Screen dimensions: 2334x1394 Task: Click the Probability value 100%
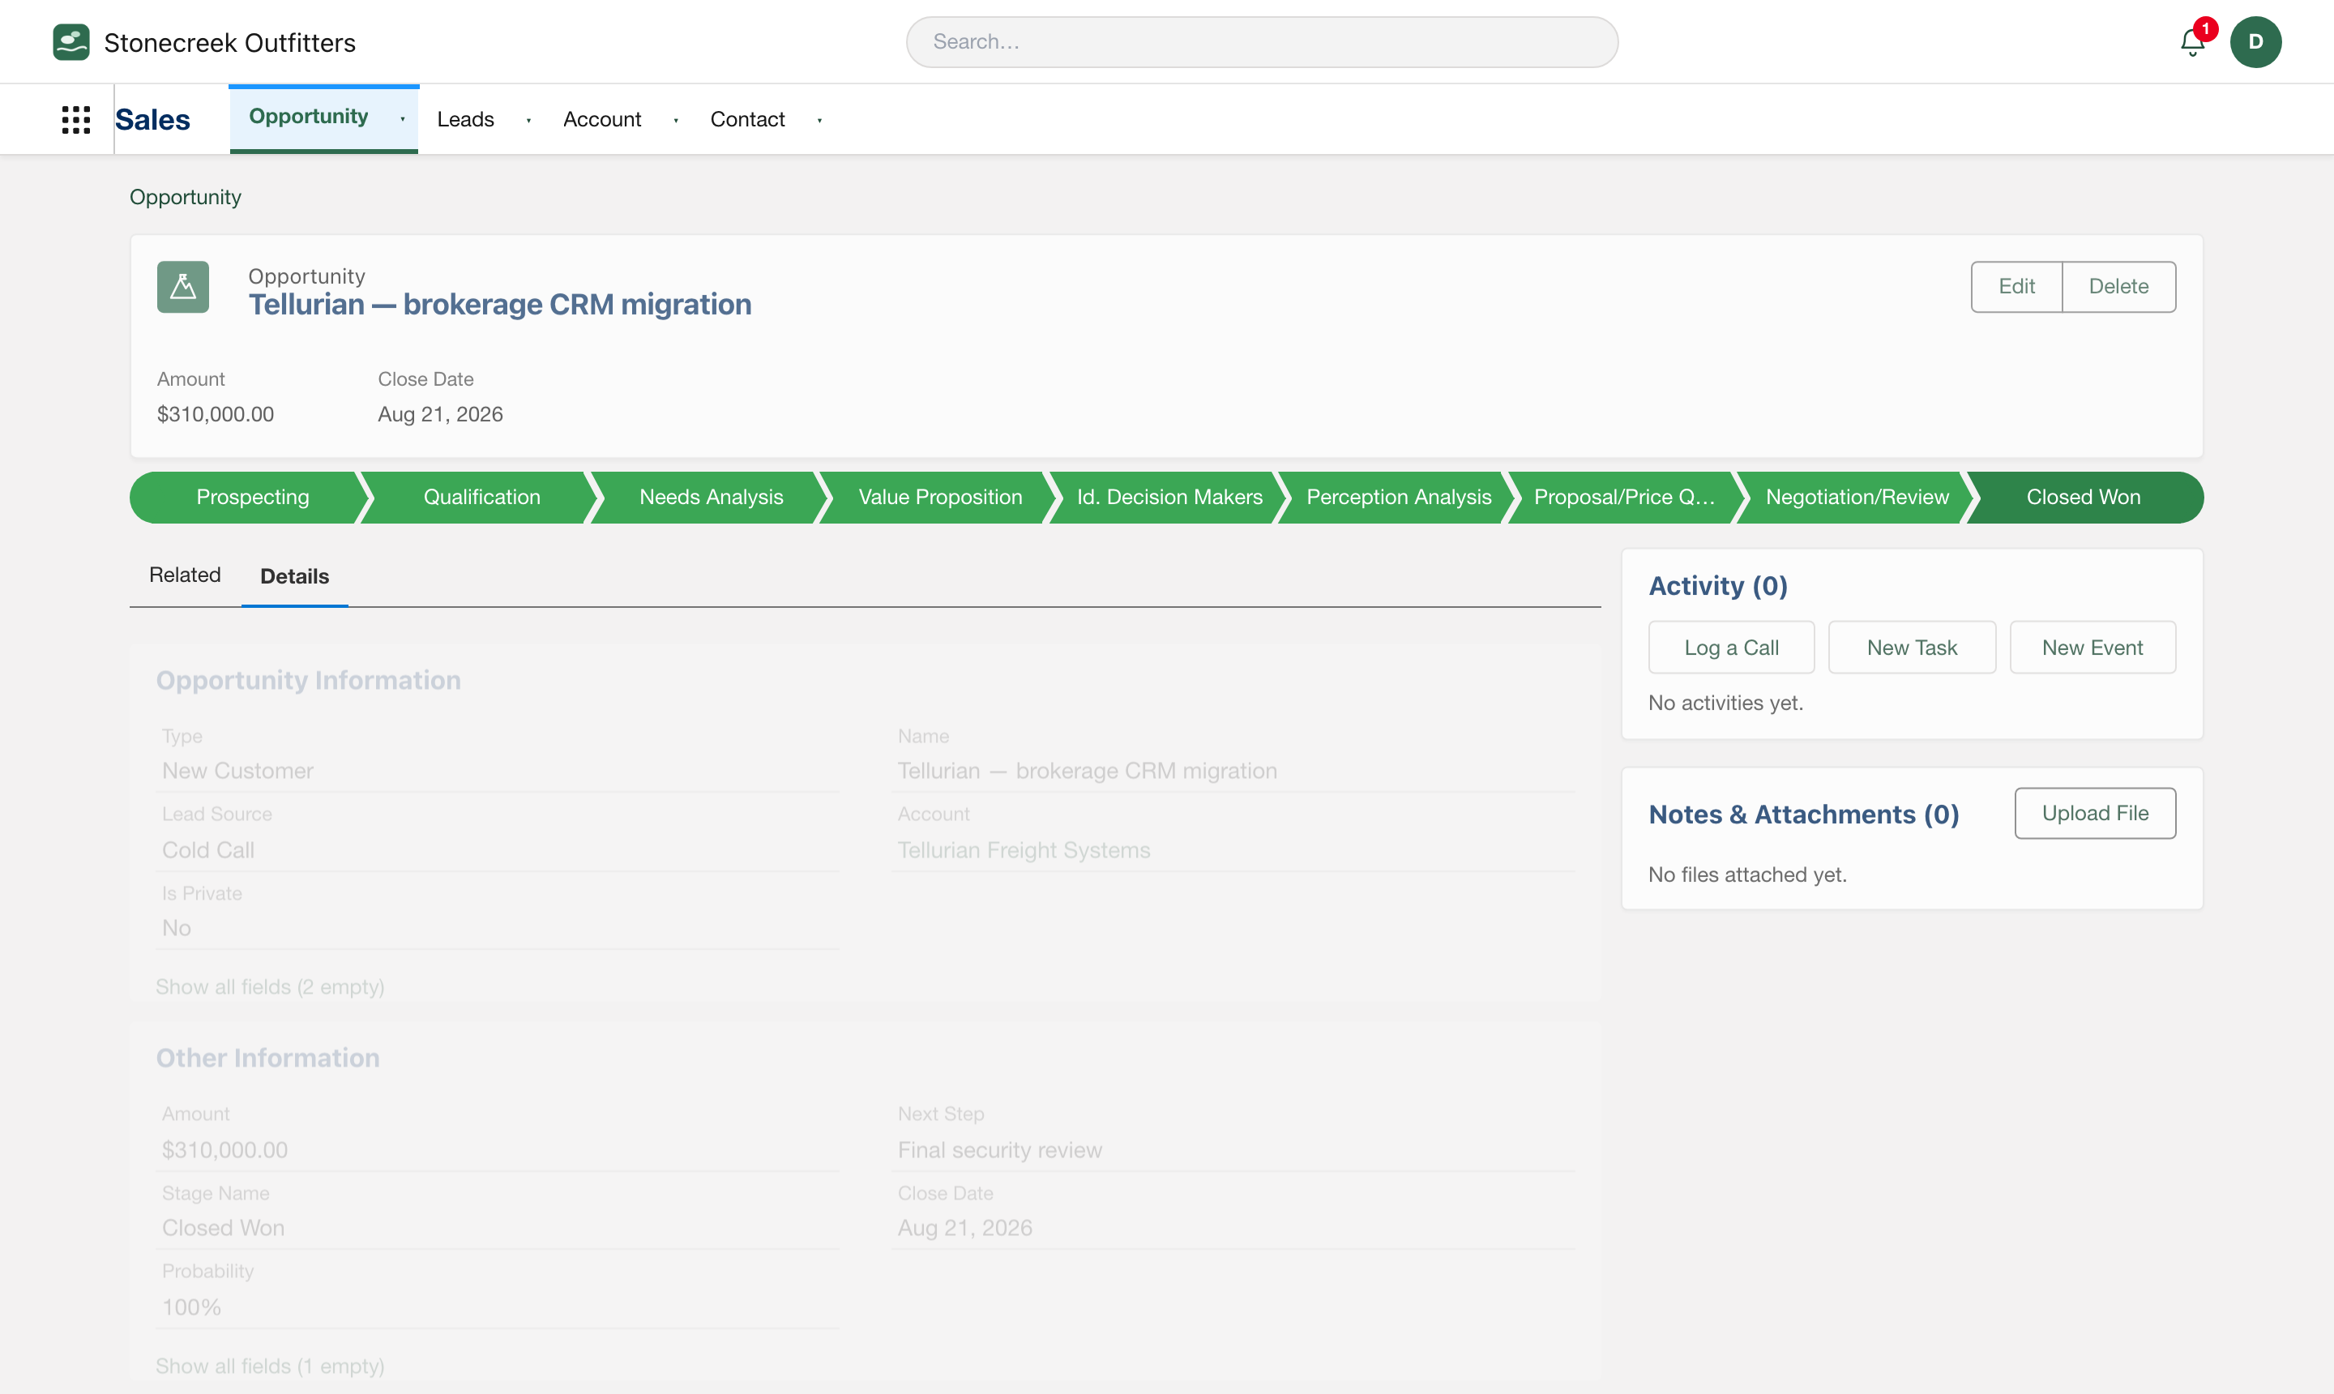click(191, 1306)
